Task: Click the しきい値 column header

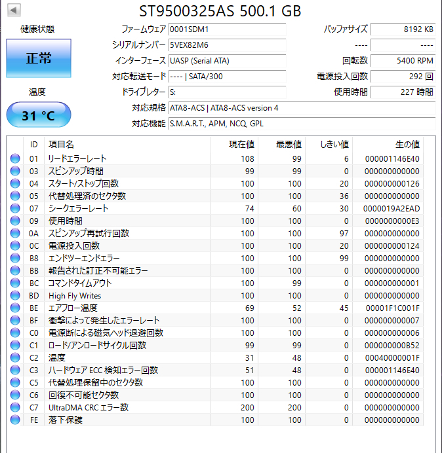Action: click(x=329, y=144)
